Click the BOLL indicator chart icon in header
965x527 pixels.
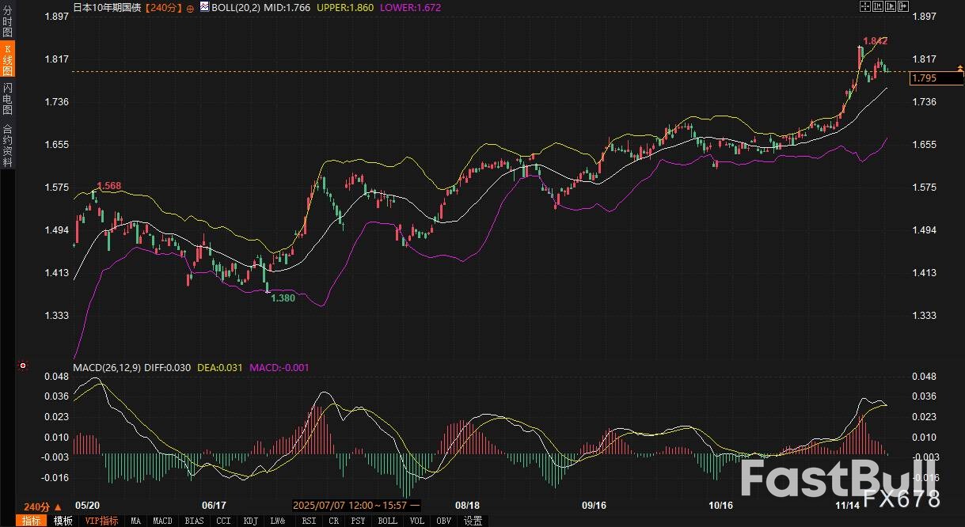pos(203,7)
